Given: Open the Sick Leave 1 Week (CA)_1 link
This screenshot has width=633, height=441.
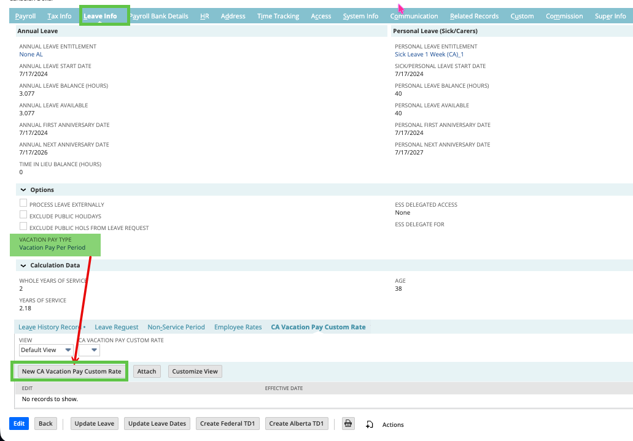Looking at the screenshot, I should coord(429,55).
